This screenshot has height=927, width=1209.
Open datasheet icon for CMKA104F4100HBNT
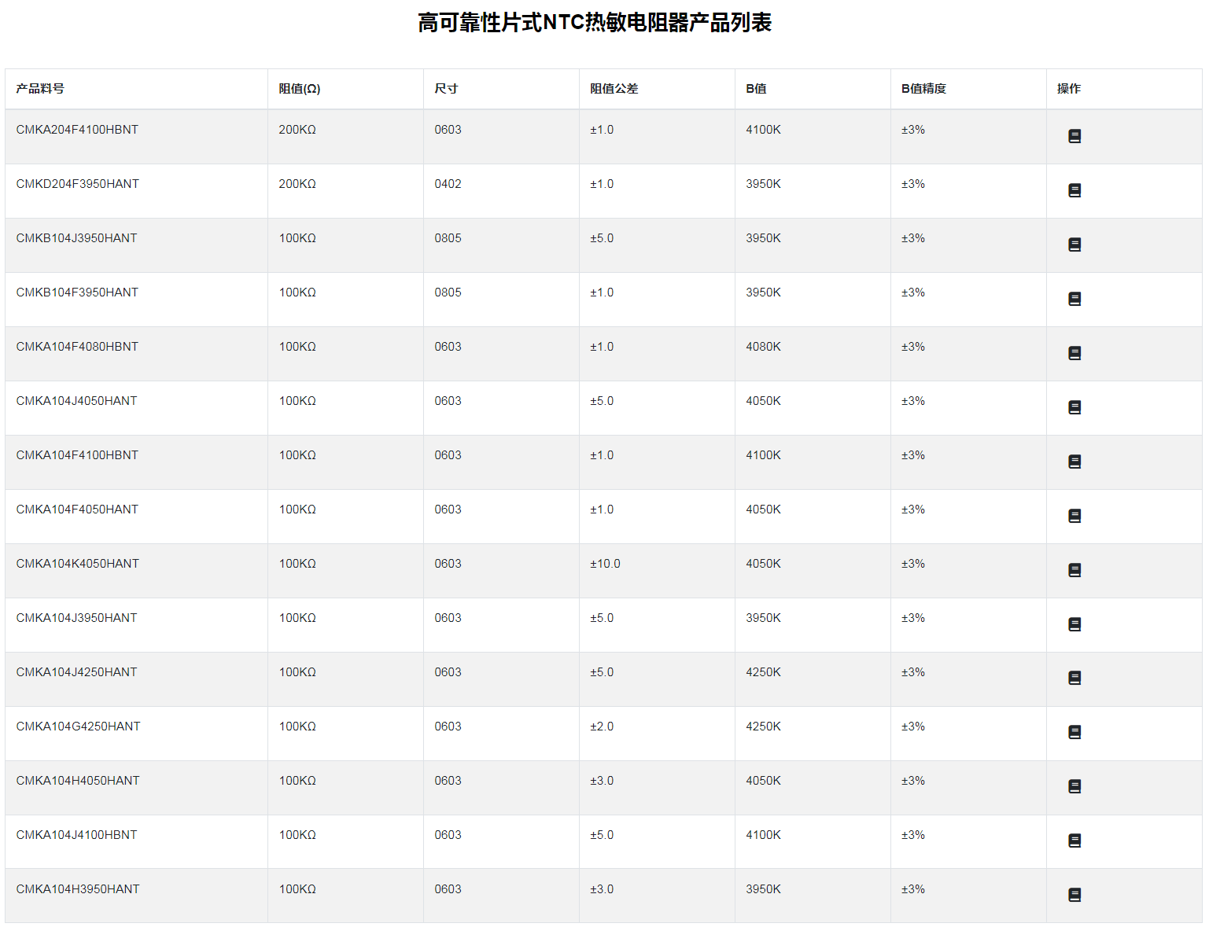tap(1074, 462)
